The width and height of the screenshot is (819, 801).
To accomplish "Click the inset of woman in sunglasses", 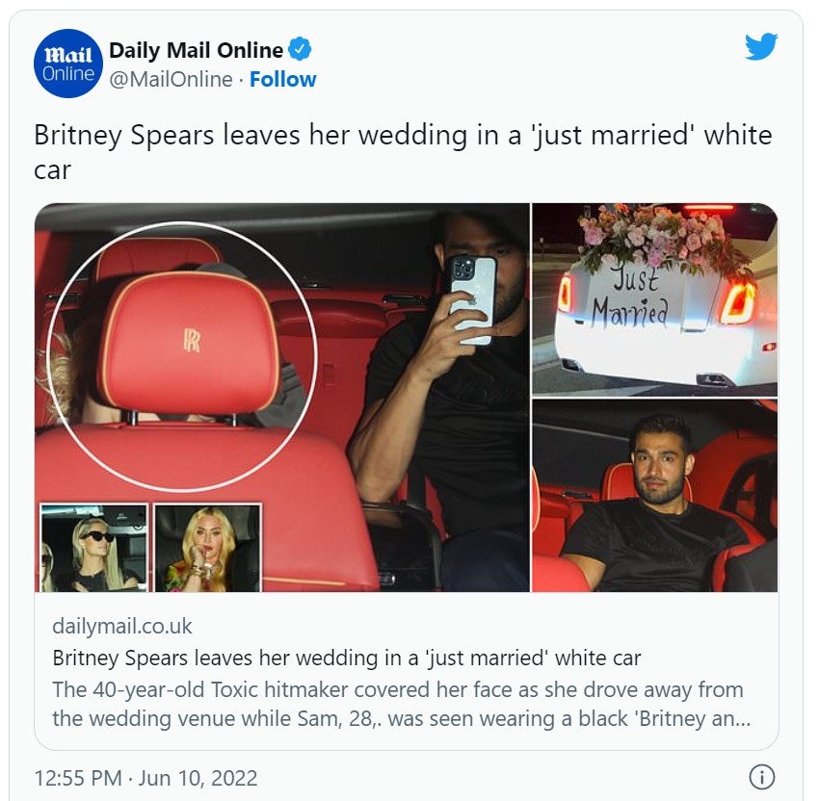I will pyautogui.click(x=94, y=548).
